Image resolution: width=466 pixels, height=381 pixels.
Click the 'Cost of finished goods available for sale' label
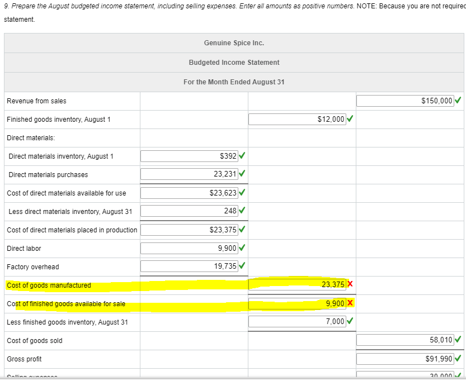(66, 303)
